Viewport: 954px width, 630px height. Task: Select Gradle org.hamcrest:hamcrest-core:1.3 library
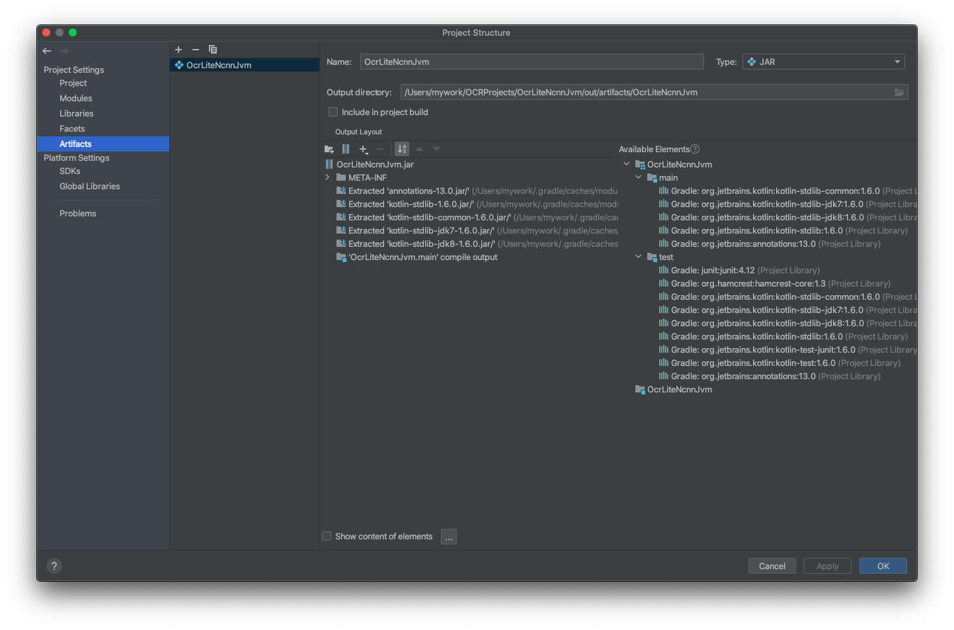[x=775, y=284]
